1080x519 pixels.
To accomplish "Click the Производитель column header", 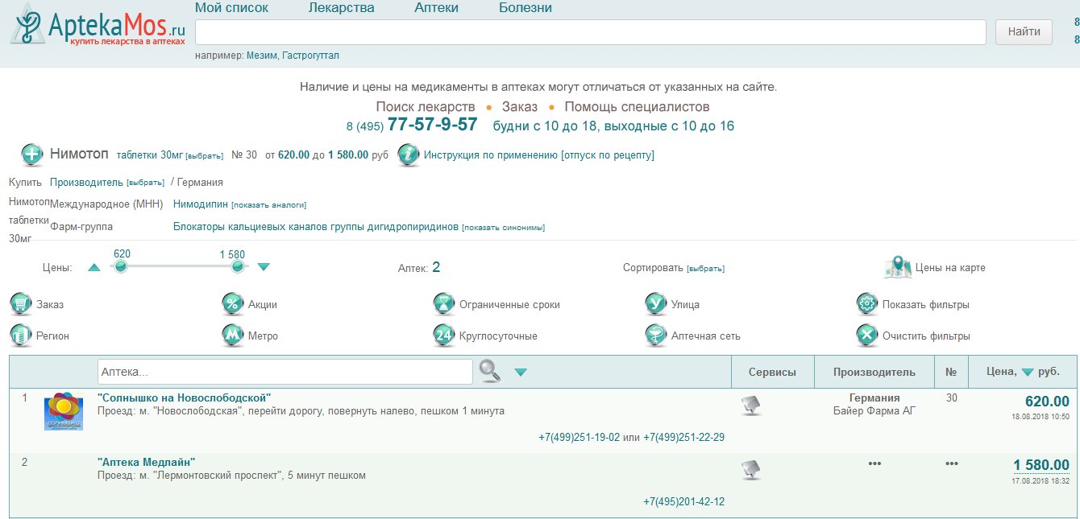I will pos(874,372).
